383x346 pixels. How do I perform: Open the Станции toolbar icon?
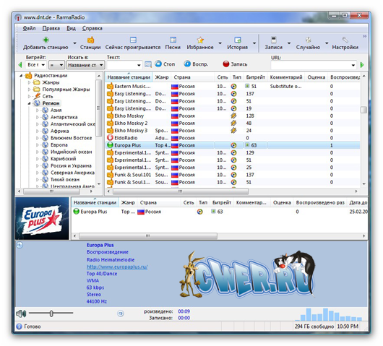click(x=90, y=40)
